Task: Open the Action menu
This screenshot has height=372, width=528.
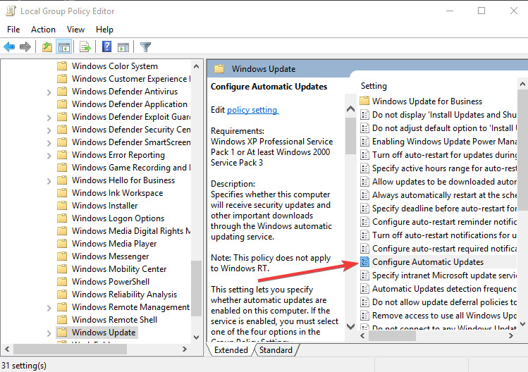Action: point(43,30)
